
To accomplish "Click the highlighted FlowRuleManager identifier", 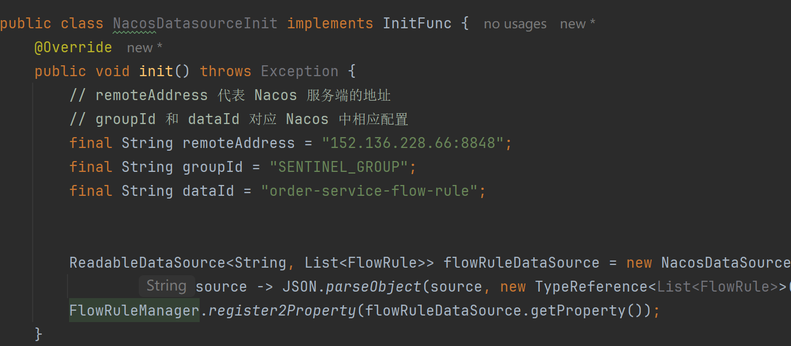I will 134,311.
